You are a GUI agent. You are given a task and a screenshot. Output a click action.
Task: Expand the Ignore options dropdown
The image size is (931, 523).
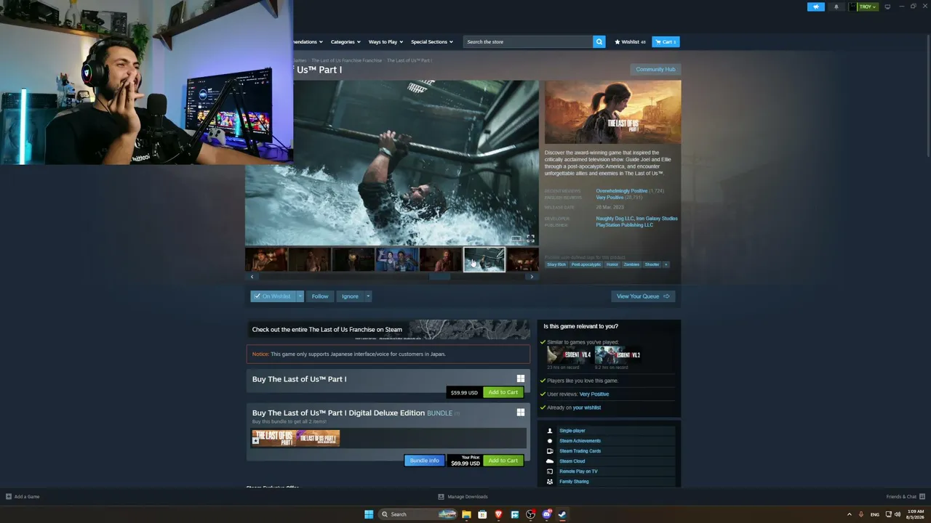pyautogui.click(x=368, y=296)
